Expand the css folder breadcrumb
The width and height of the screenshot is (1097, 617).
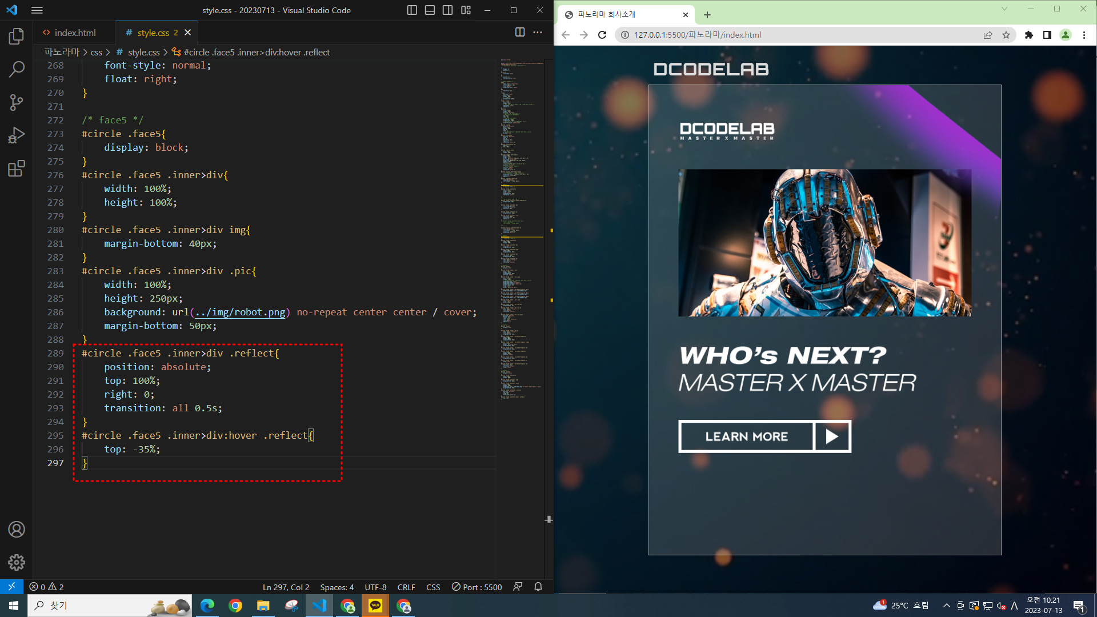click(x=97, y=52)
